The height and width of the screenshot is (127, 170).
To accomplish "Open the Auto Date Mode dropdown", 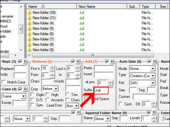I will tap(153, 69).
